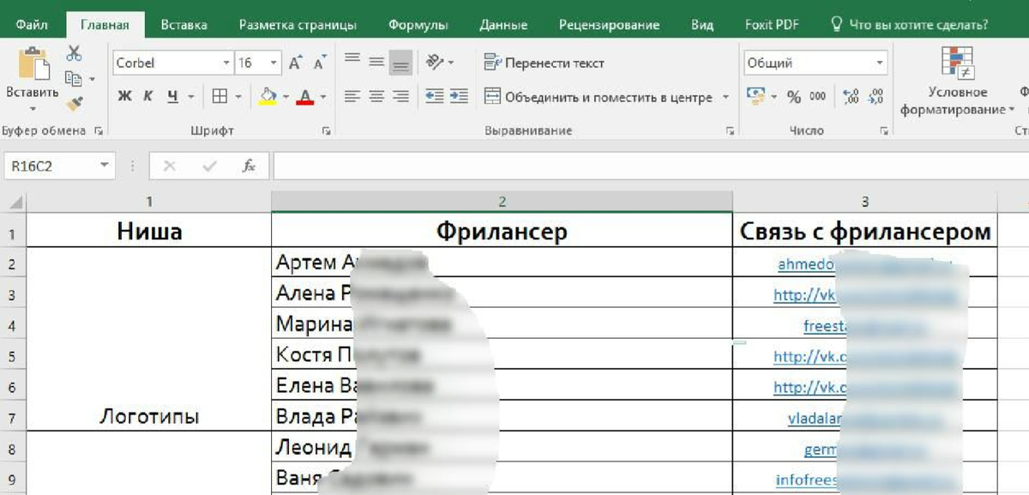Viewport: 1029px width, 495px height.
Task: Open the copy options dropdown arrow
Action: coord(92,80)
